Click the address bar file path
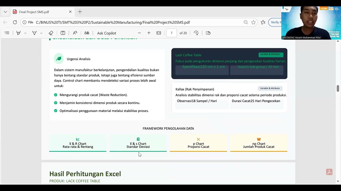 (113, 22)
